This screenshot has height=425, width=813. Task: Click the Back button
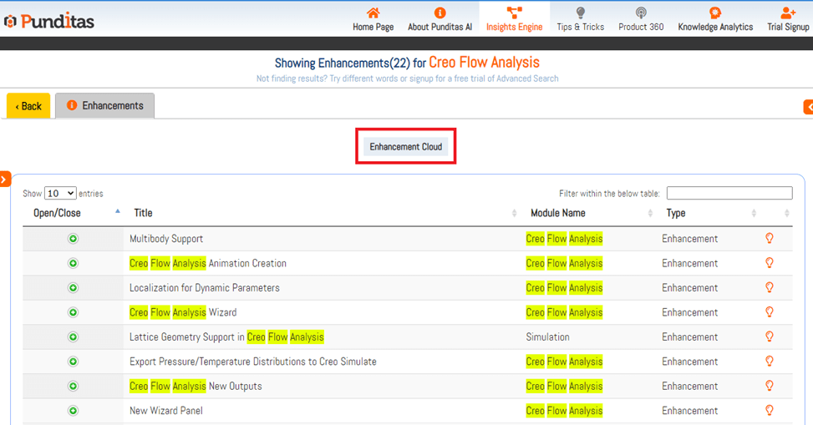(28, 106)
